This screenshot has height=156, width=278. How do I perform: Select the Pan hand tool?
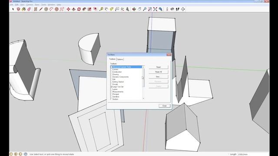139,9
